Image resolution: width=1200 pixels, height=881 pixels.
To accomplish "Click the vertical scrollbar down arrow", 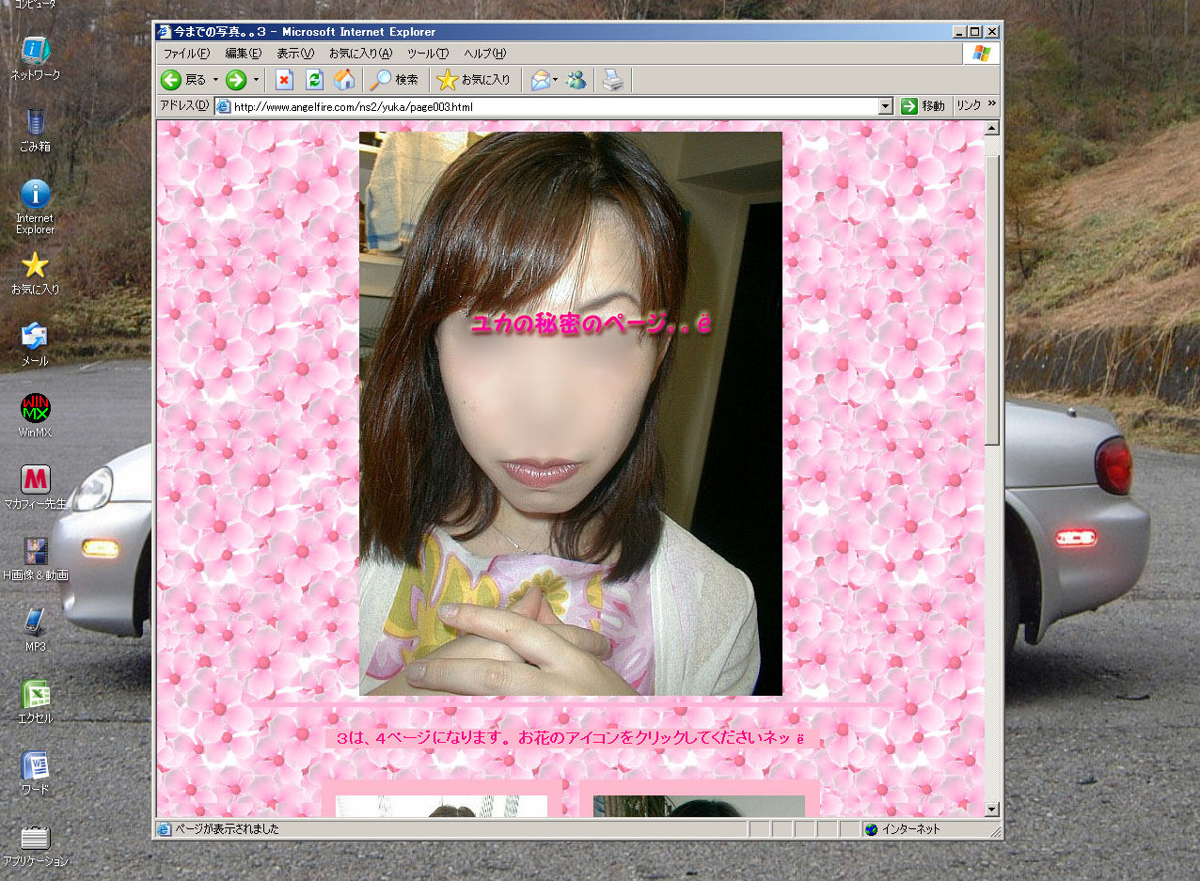I will [992, 810].
